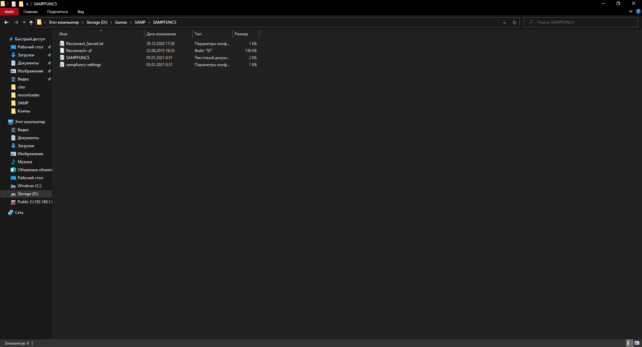Image resolution: width=642 pixels, height=347 pixels.
Task: Open Музыка under This PC
Action: (x=25, y=162)
